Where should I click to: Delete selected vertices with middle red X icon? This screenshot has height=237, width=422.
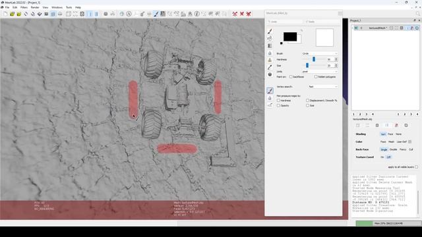242,14
